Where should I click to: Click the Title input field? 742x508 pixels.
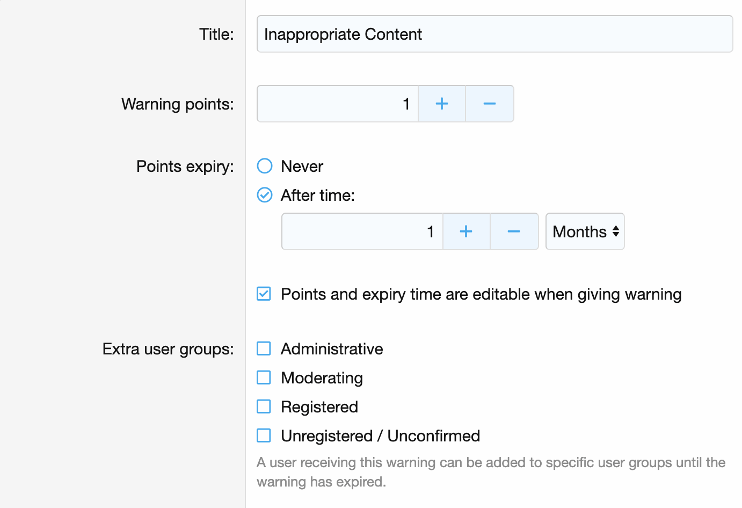[494, 34]
